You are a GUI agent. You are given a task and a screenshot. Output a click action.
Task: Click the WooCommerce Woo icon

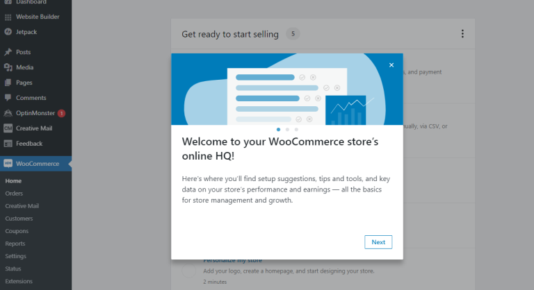[x=8, y=164]
